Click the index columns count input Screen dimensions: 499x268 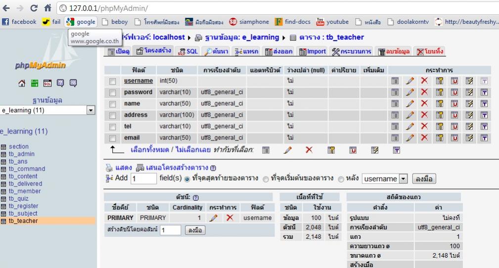[170, 230]
